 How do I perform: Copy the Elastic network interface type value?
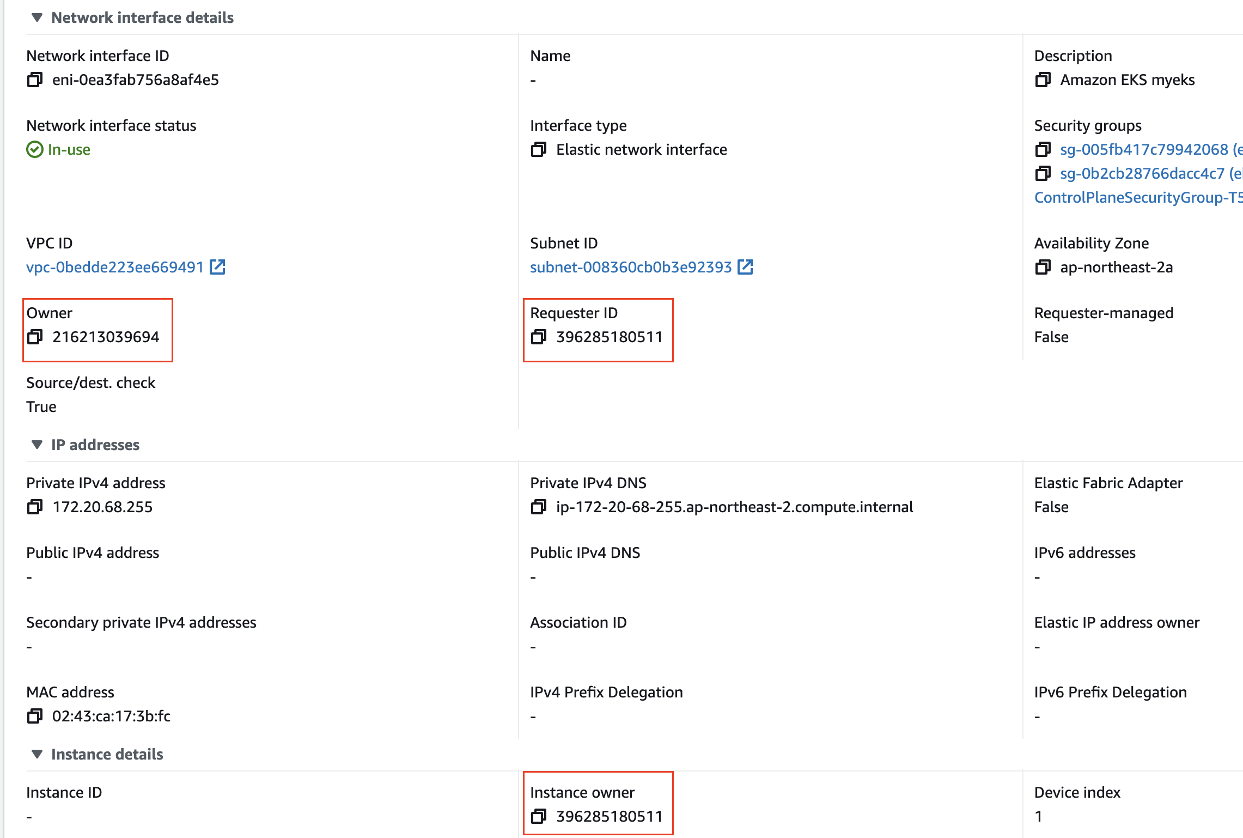pos(539,149)
